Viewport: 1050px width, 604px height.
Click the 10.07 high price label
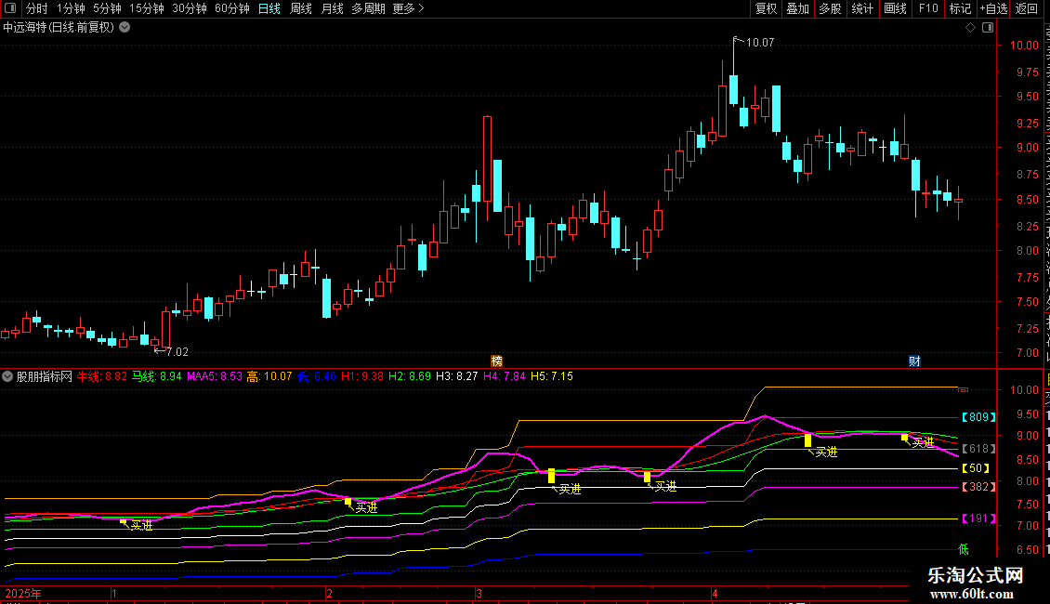tap(760, 43)
